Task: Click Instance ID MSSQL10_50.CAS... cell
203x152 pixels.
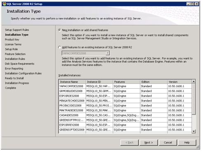Action: 99,115
